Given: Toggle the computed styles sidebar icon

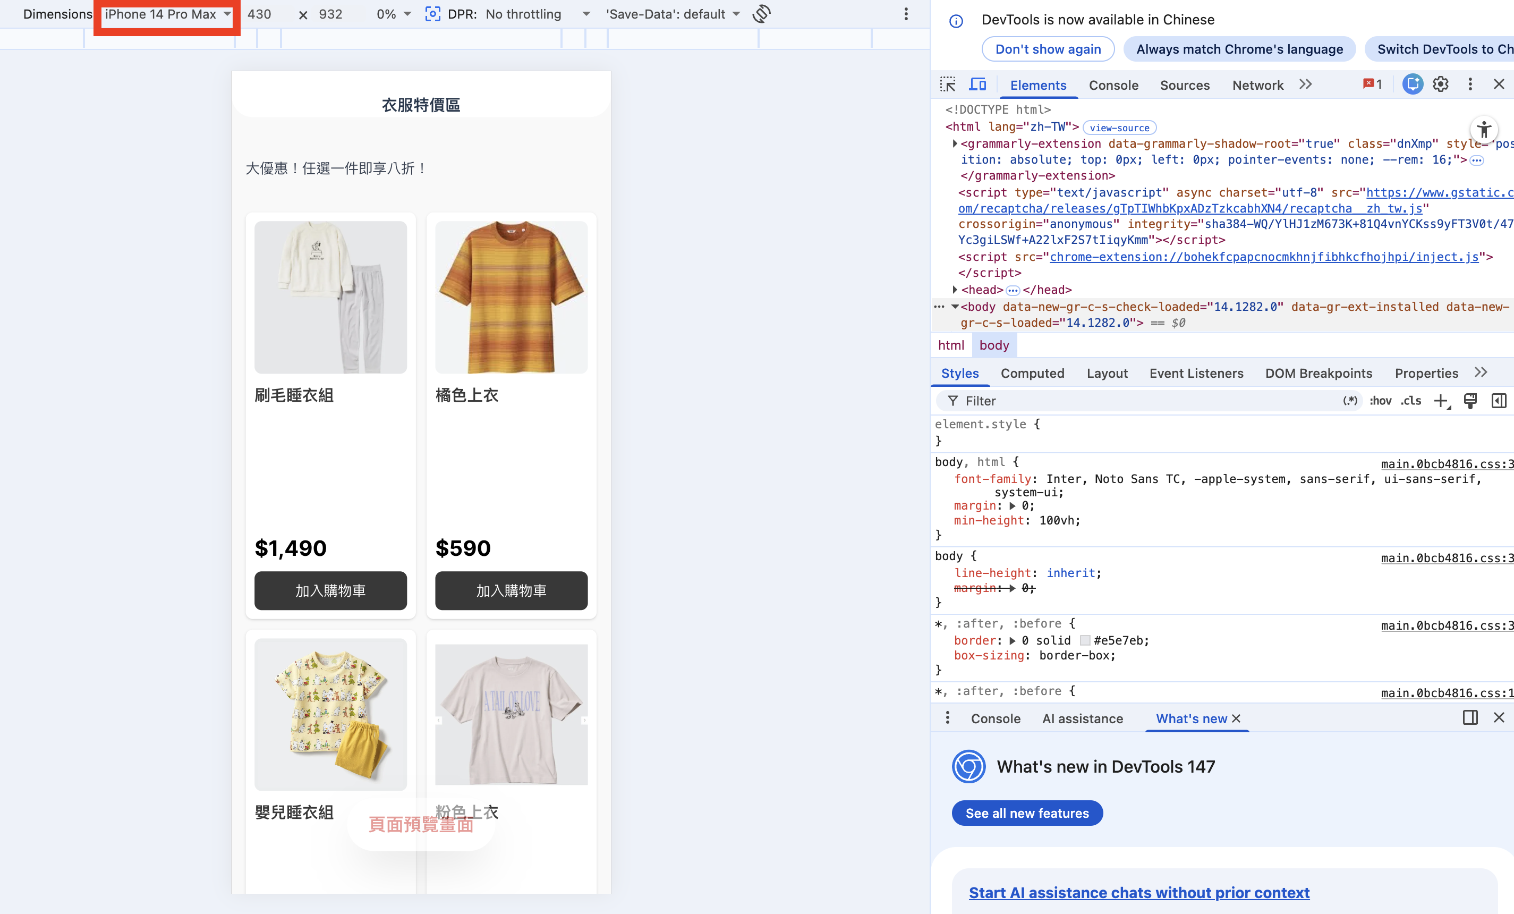Looking at the screenshot, I should [x=1499, y=401].
